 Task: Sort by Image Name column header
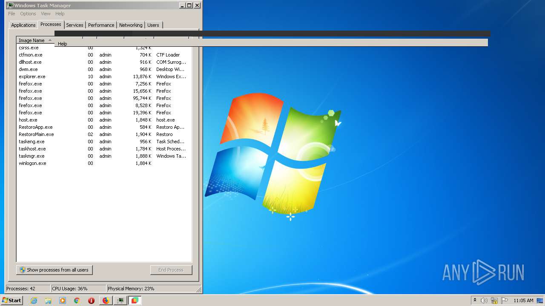click(35, 40)
